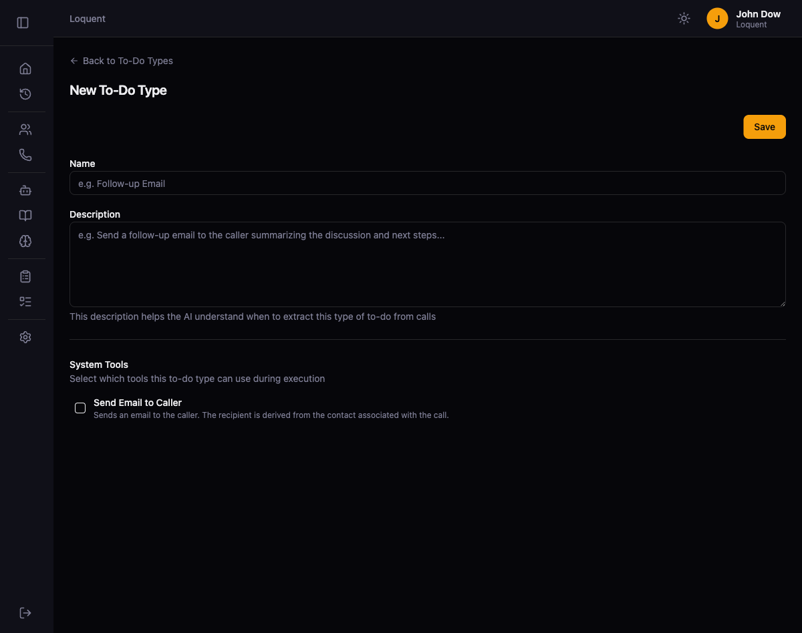Viewport: 802px width, 633px height.
Task: Toggle light mode with the sun icon
Action: point(684,18)
